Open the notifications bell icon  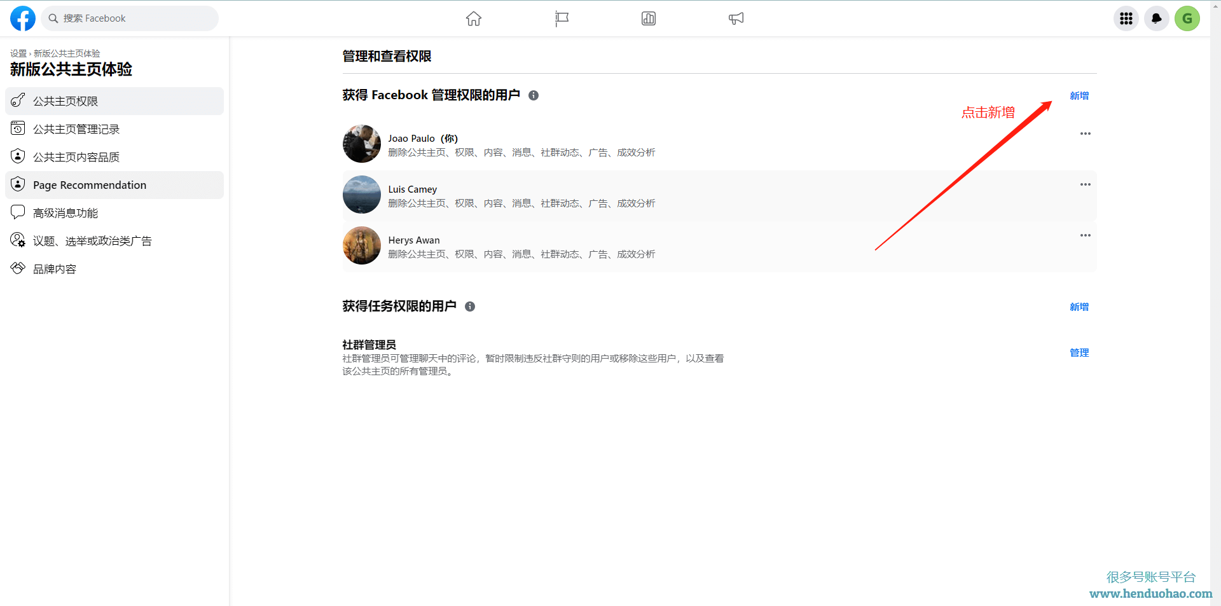[1157, 18]
